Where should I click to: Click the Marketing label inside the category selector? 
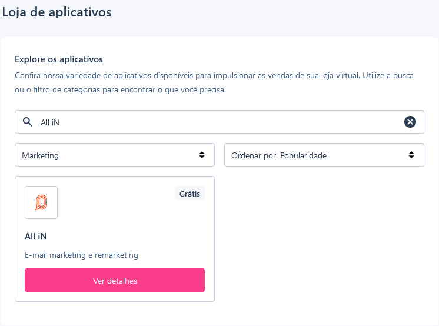point(41,155)
